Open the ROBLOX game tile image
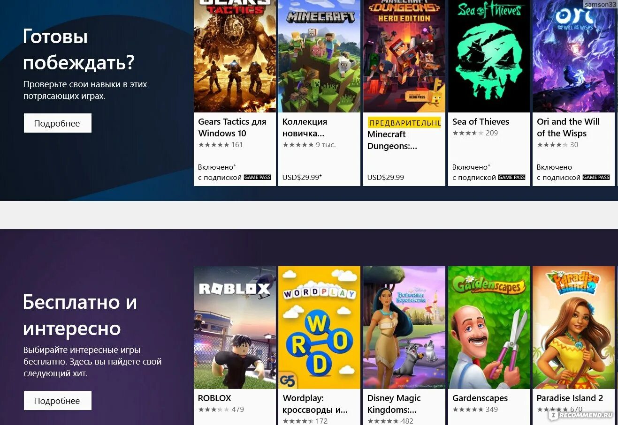Image resolution: width=618 pixels, height=425 pixels. point(235,328)
